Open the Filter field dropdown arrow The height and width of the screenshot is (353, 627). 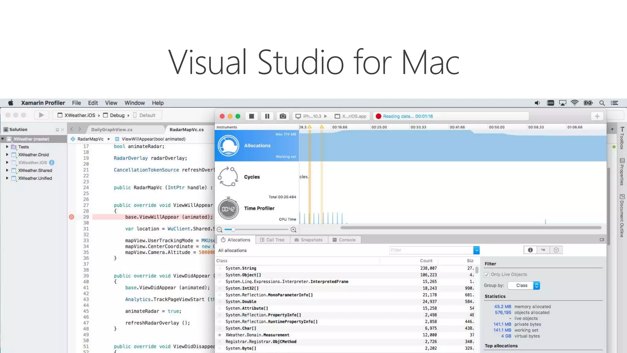click(476, 250)
